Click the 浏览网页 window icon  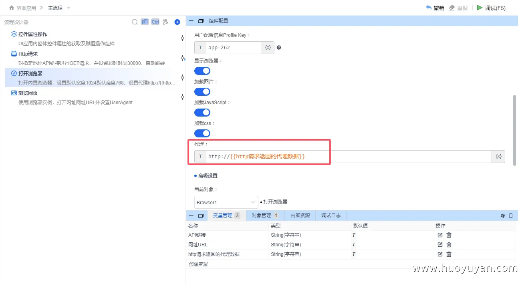tap(14, 93)
